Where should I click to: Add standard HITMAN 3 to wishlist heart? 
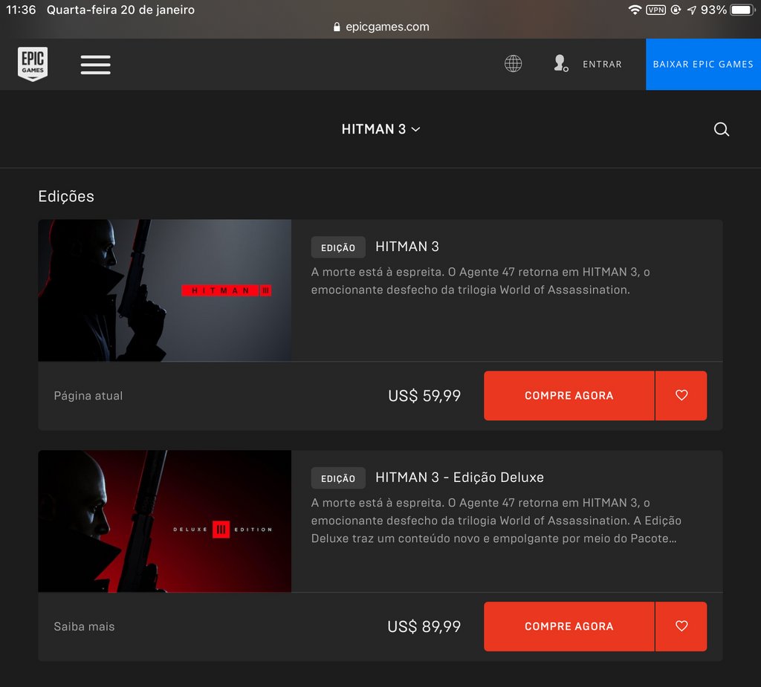[x=681, y=395]
